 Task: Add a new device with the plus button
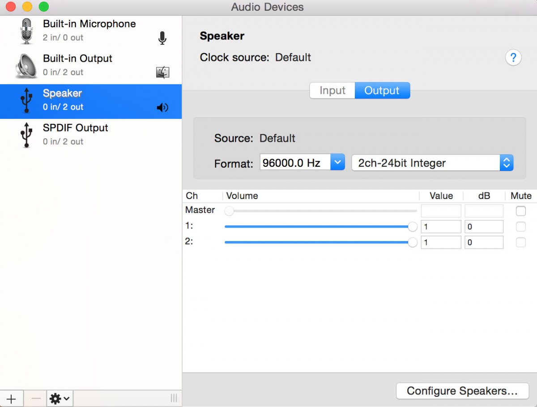click(12, 399)
